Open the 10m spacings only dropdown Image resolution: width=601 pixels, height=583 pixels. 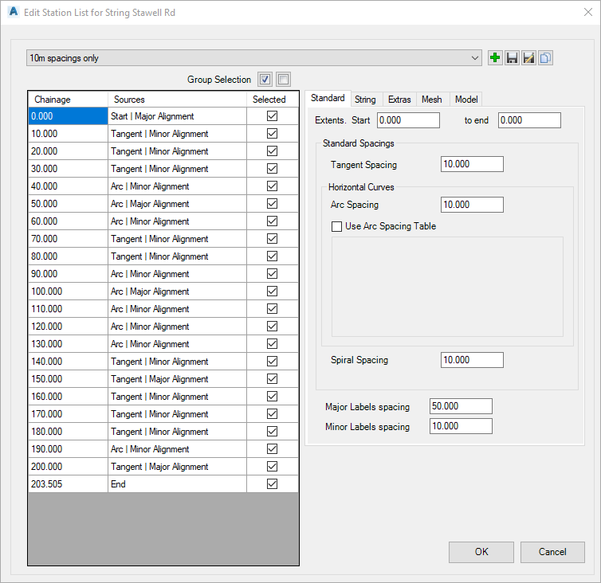(476, 58)
